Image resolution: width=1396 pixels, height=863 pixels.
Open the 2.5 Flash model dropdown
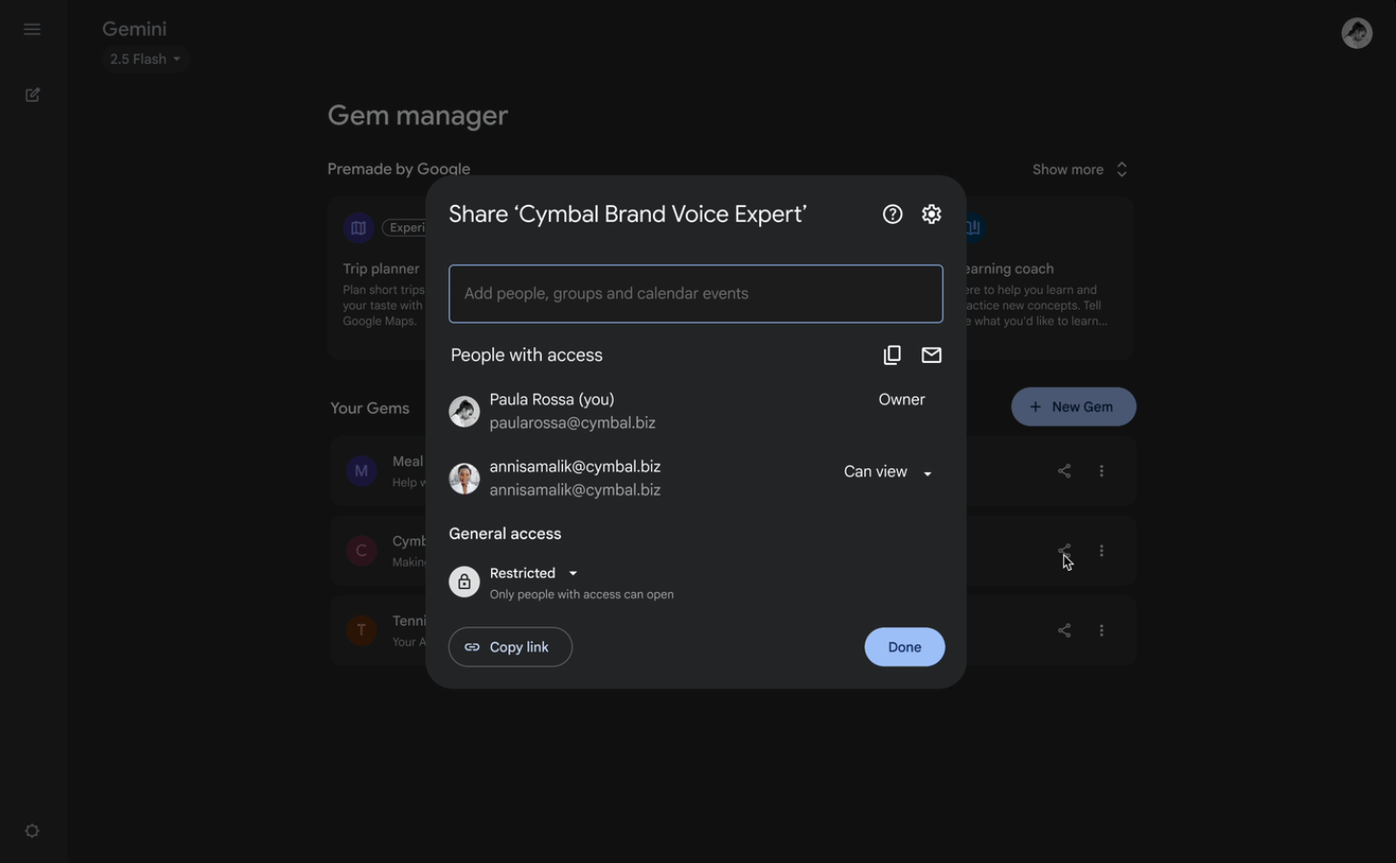click(x=145, y=58)
